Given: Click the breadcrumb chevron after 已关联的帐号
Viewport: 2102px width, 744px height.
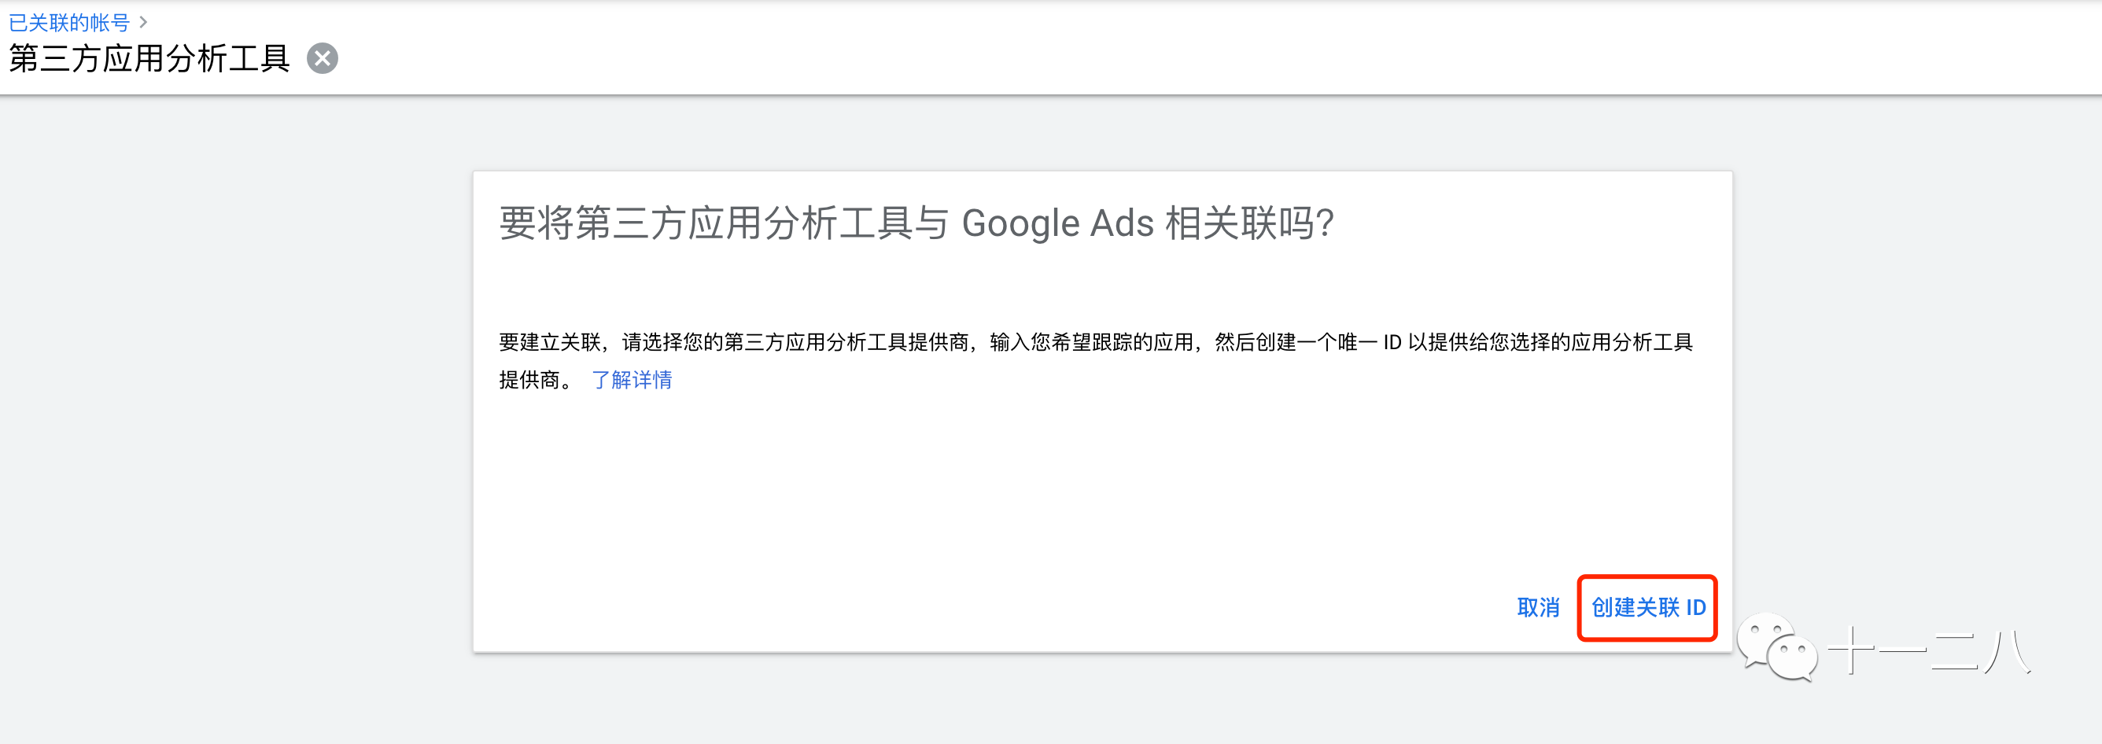Looking at the screenshot, I should coord(145,21).
